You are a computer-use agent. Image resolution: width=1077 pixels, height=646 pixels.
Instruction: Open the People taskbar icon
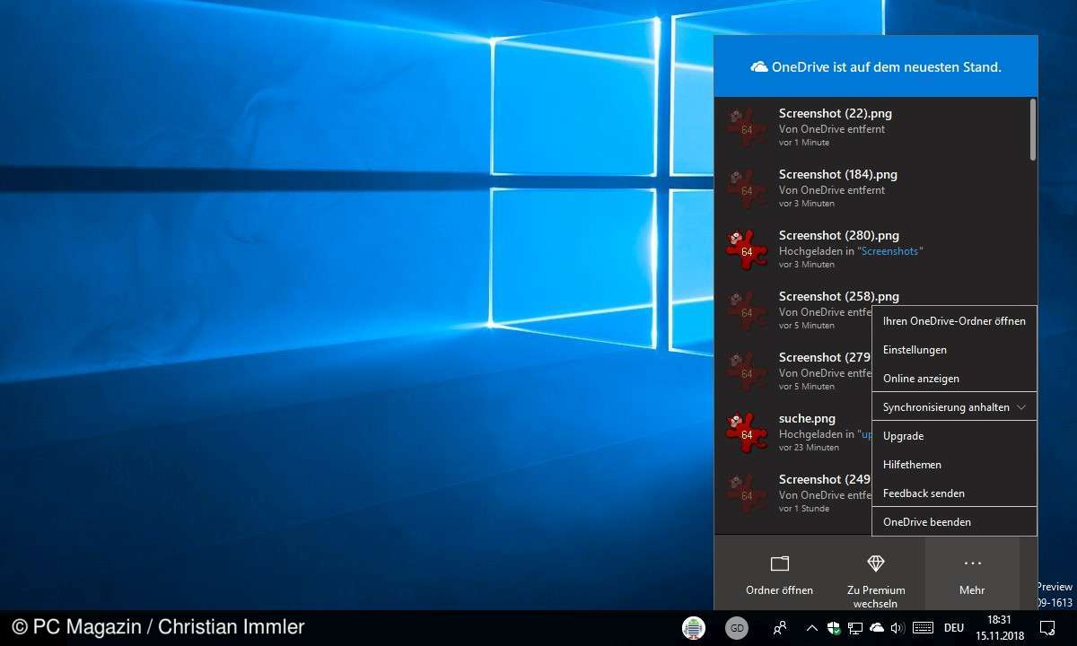click(780, 627)
